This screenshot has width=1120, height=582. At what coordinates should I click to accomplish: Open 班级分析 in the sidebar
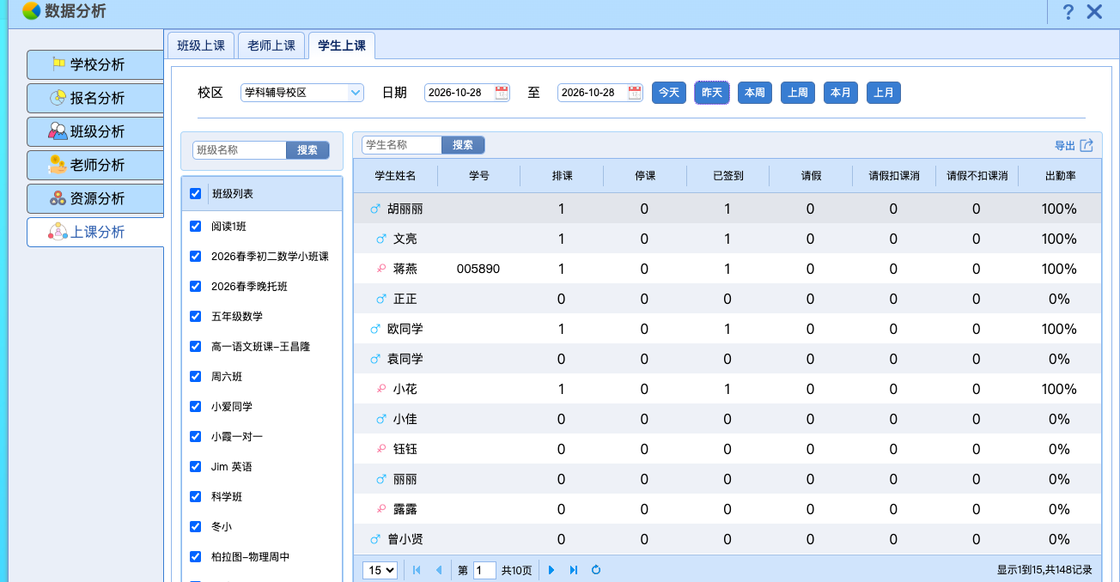click(95, 131)
